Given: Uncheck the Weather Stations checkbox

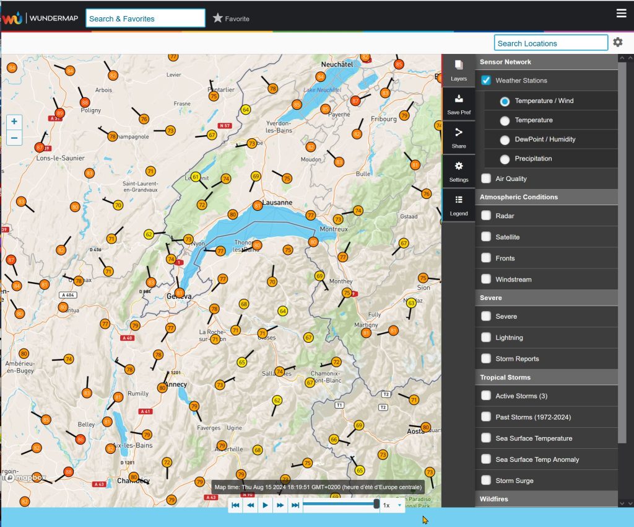Looking at the screenshot, I should [x=486, y=81].
